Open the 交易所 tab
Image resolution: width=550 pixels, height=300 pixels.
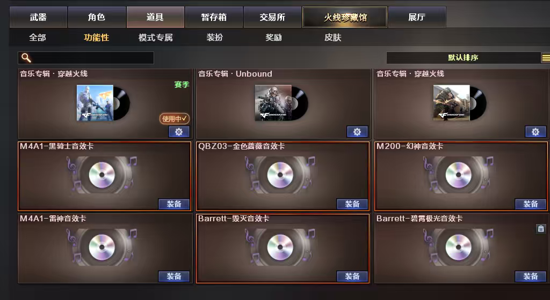click(272, 17)
